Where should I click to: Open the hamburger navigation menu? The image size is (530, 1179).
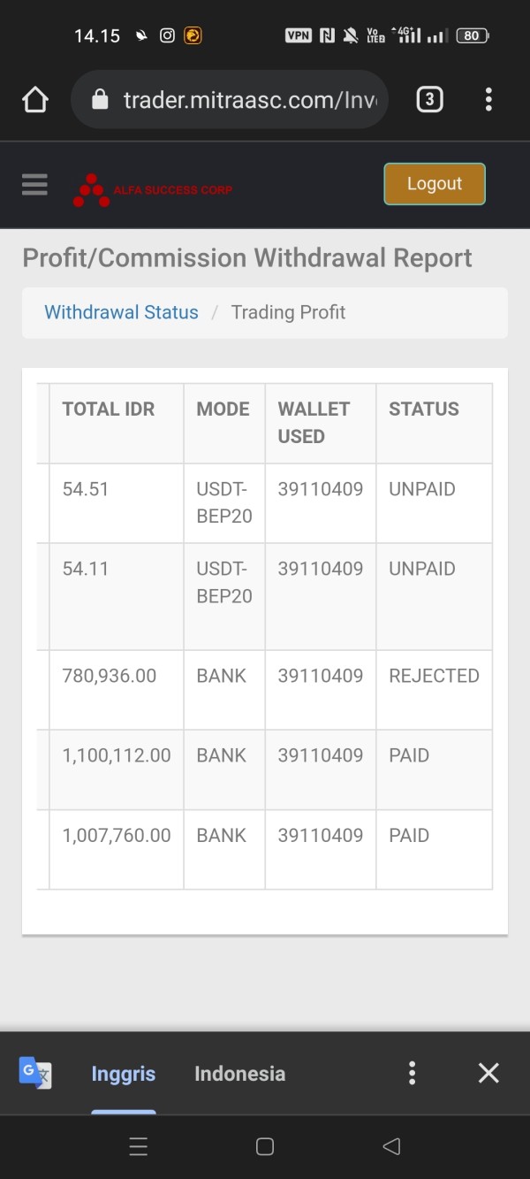pos(34,185)
